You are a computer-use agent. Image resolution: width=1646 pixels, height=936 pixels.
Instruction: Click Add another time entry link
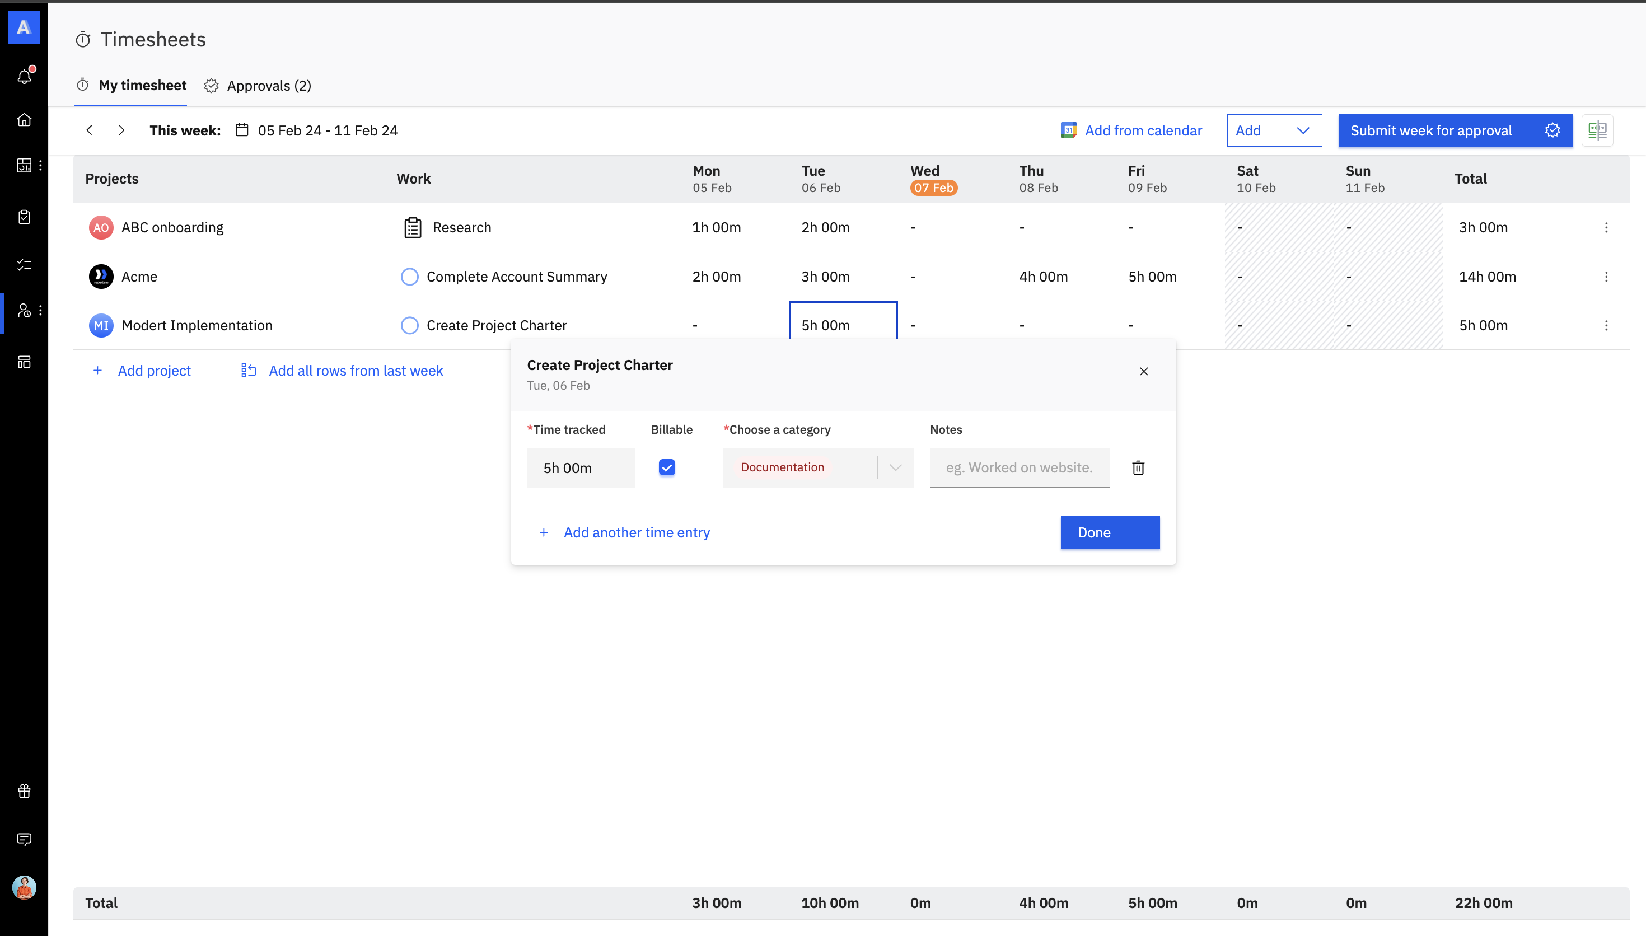(x=635, y=532)
